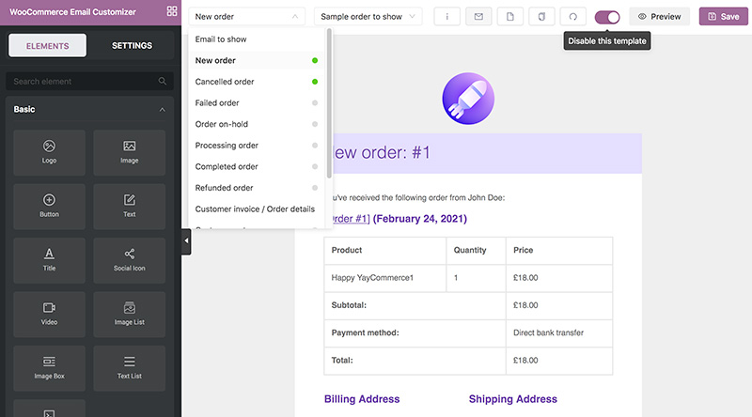Select Customer invoice / Order details option
This screenshot has width=752, height=417.
pos(257,209)
